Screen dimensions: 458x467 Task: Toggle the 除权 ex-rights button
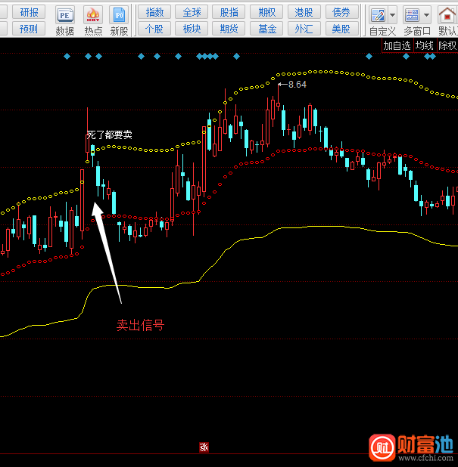pyautogui.click(x=447, y=45)
